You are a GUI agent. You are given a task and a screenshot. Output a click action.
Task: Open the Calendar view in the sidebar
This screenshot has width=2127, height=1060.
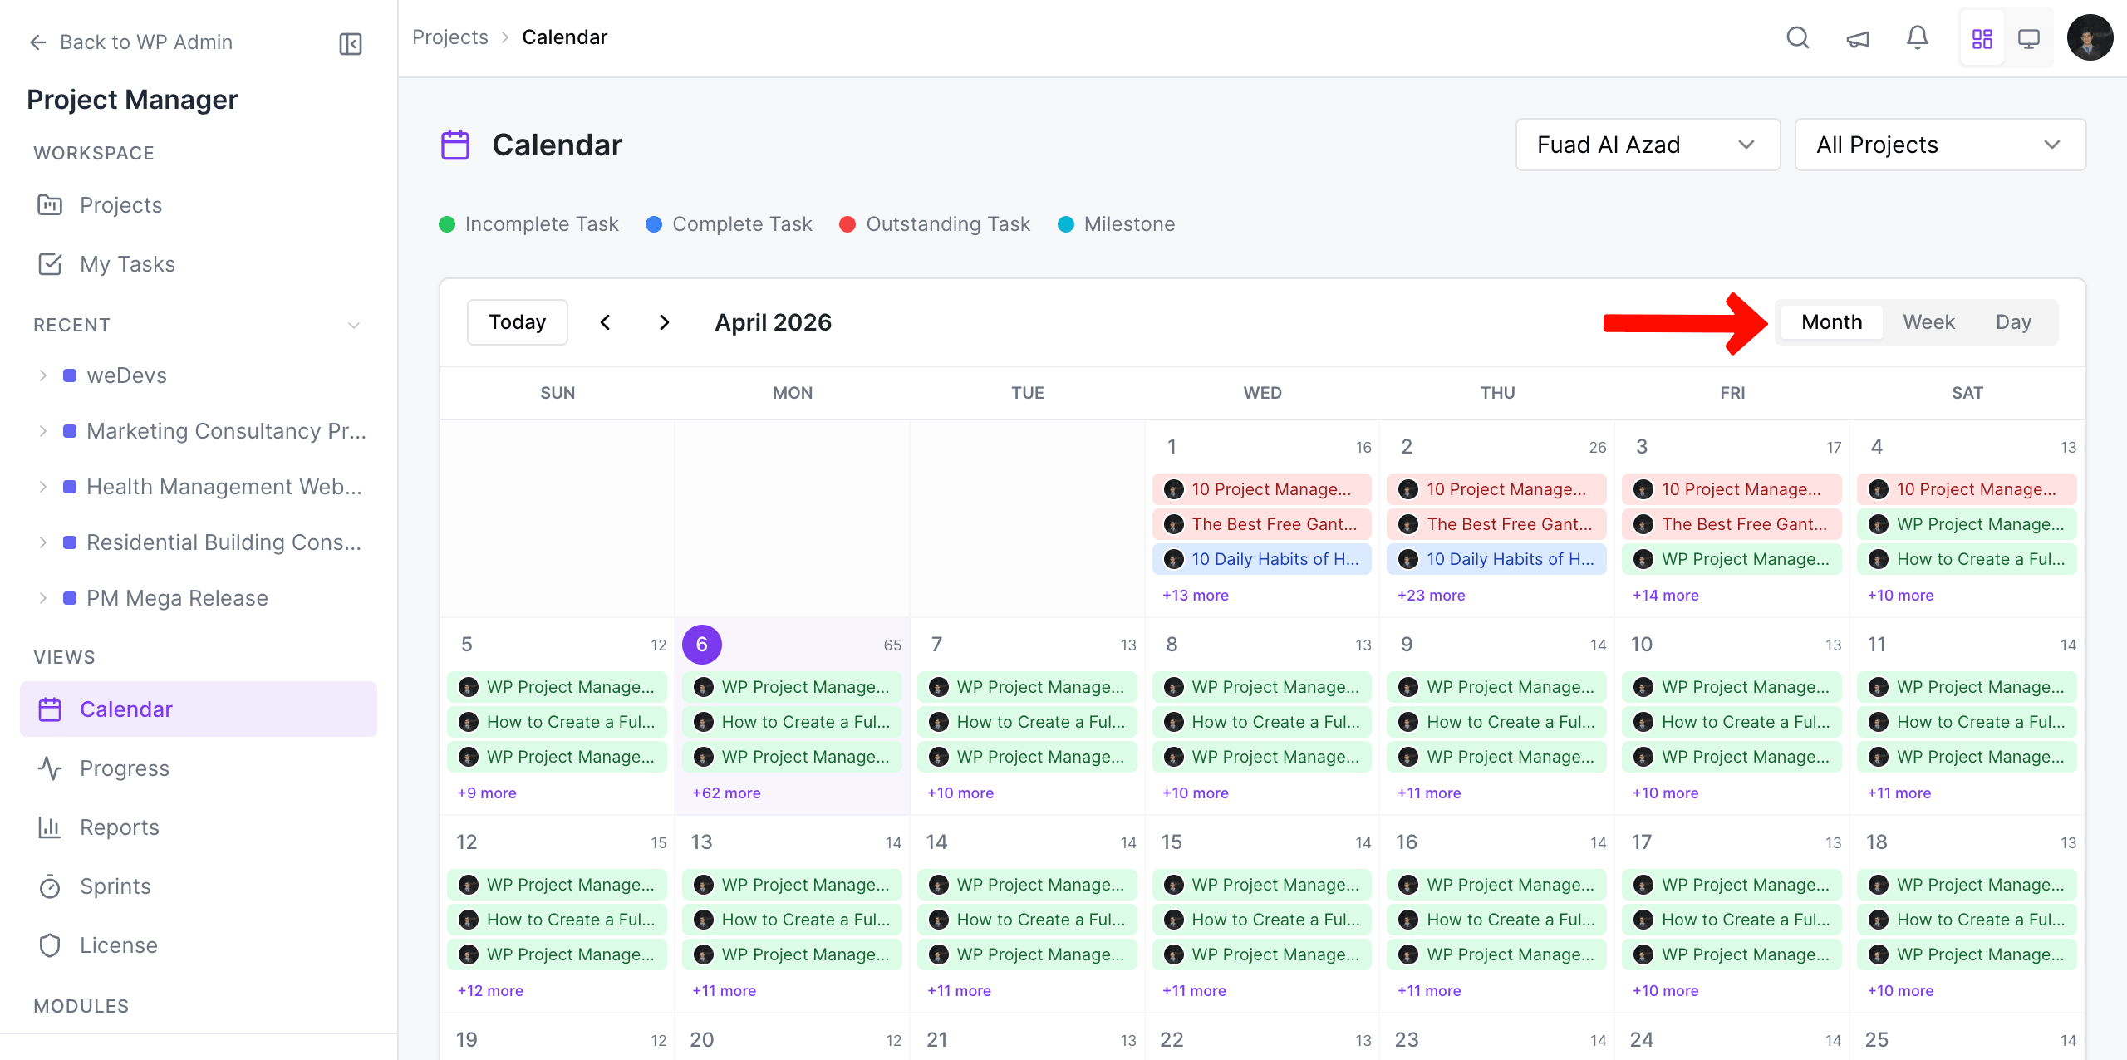(125, 709)
